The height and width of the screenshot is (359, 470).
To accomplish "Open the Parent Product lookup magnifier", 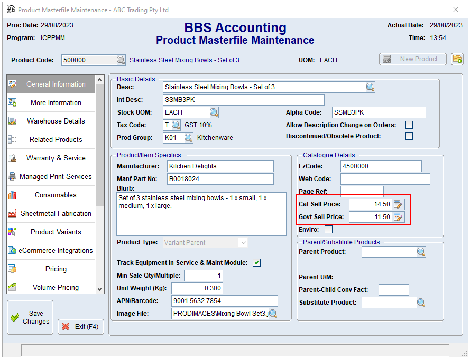I will 421,252.
